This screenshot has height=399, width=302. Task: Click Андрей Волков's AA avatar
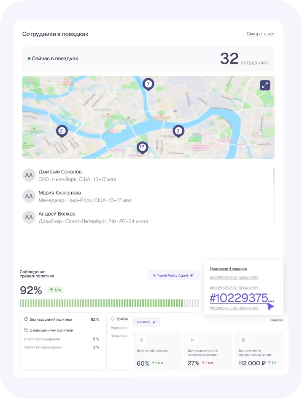click(x=29, y=217)
